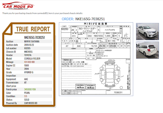Select the mileage 131 000 KM
Screen dimensions: 163x113
[29, 62]
